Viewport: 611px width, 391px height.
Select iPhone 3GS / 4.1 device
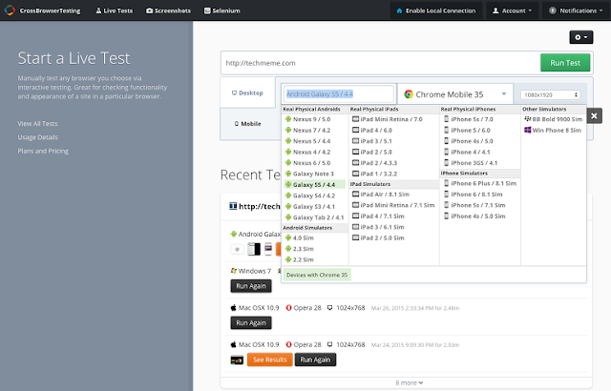coord(471,163)
